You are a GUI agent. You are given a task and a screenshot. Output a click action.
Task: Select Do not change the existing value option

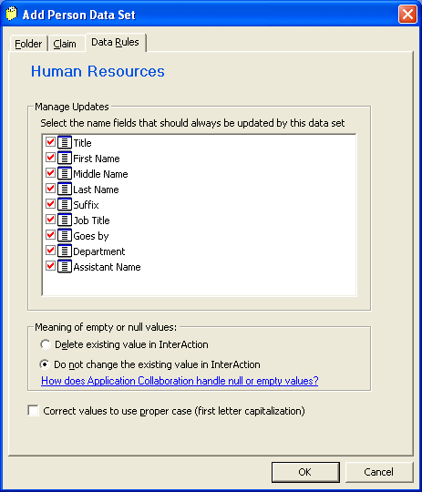45,364
